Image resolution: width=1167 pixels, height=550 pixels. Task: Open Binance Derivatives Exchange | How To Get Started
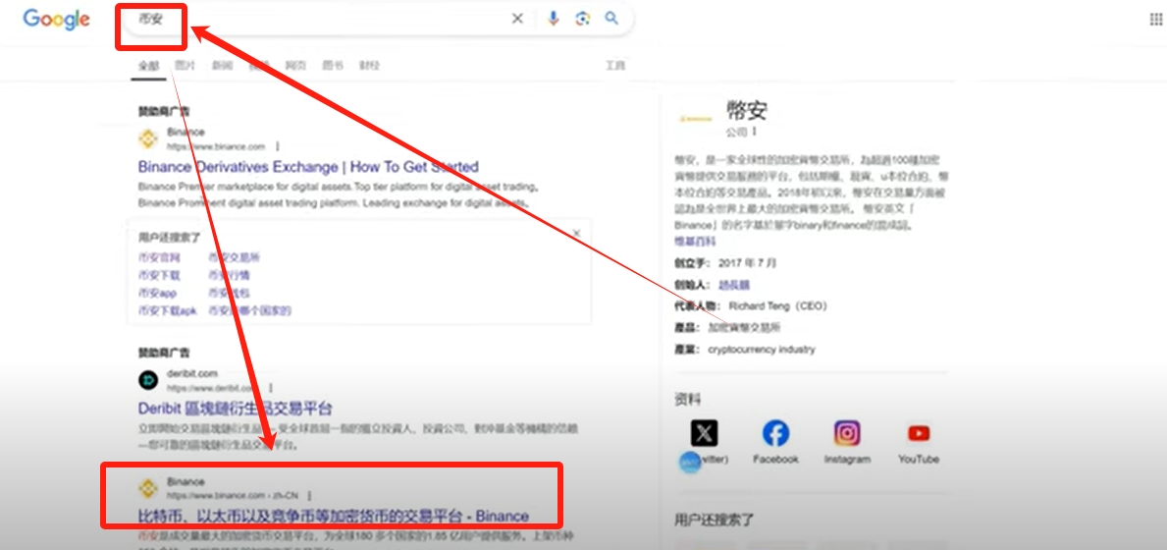pyautogui.click(x=308, y=166)
